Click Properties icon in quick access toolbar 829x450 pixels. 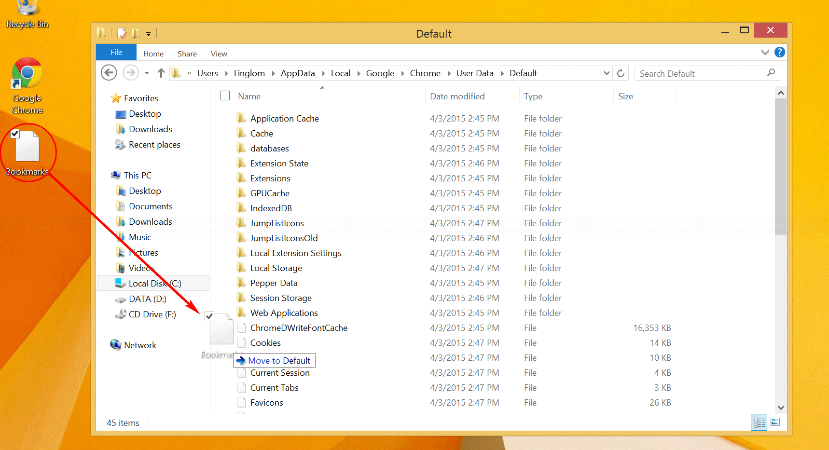(122, 33)
